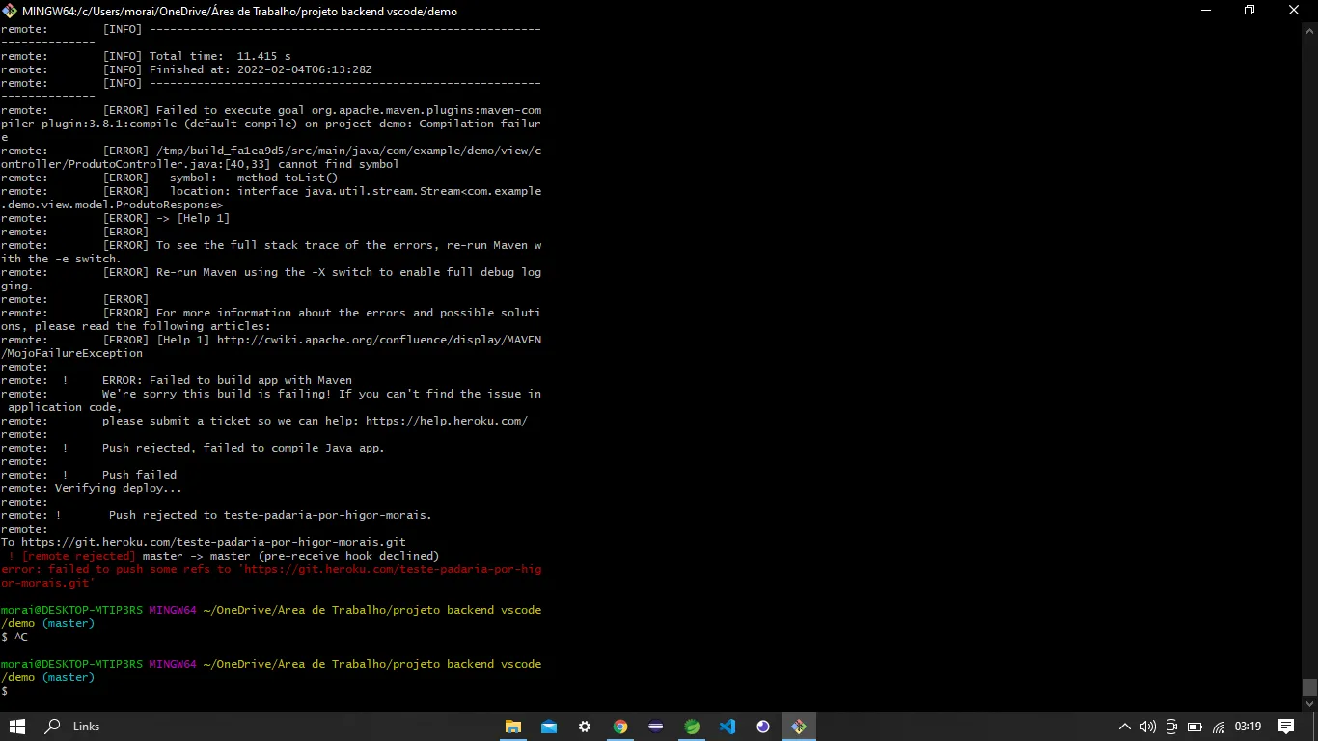
Task: Click the active Git Bash taskbar icon
Action: coord(799,727)
